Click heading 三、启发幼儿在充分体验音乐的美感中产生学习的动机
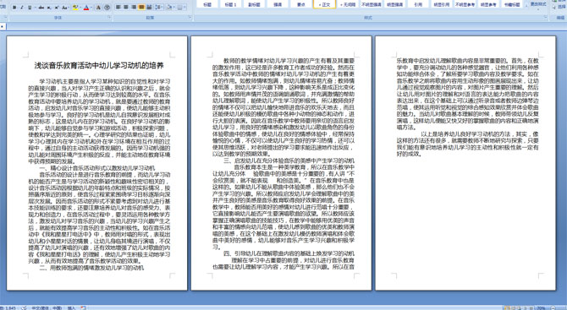 (x=289, y=160)
